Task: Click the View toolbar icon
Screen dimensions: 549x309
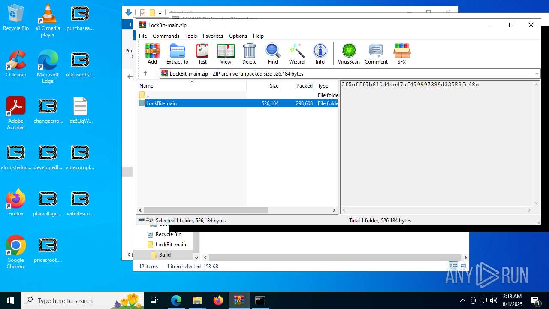Action: (226, 54)
